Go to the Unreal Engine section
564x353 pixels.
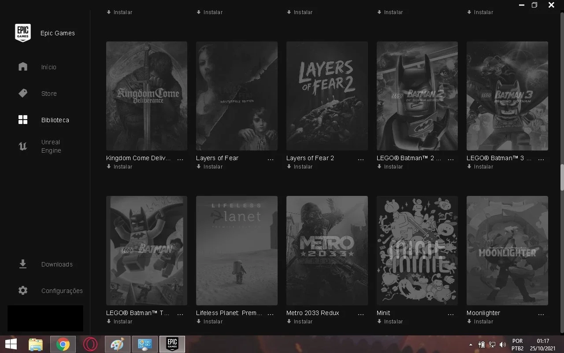[x=51, y=146]
